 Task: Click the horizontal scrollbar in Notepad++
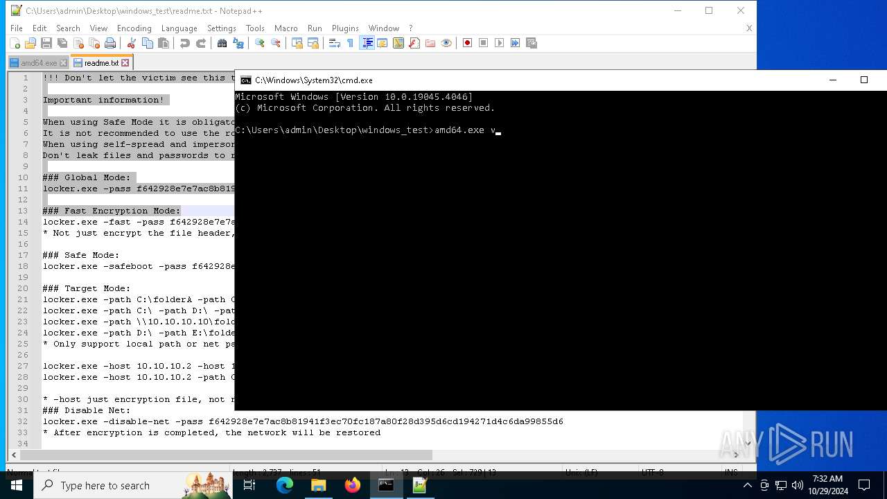pyautogui.click(x=226, y=455)
